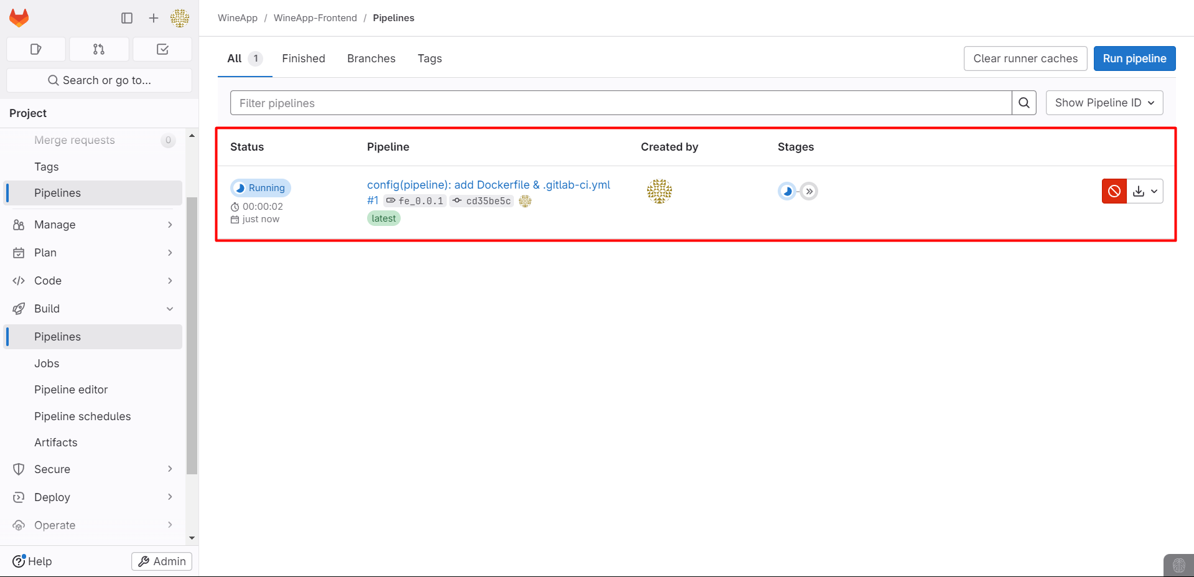Open the merge requests icon shortcut
The image size is (1194, 577).
coord(99,49)
